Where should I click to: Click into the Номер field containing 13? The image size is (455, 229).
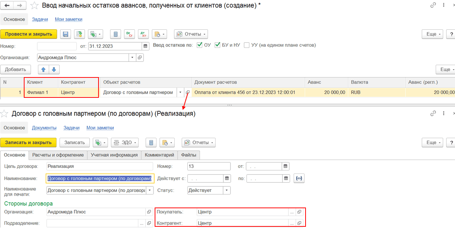[209, 166]
